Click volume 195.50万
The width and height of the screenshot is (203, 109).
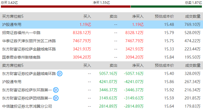[193, 57]
